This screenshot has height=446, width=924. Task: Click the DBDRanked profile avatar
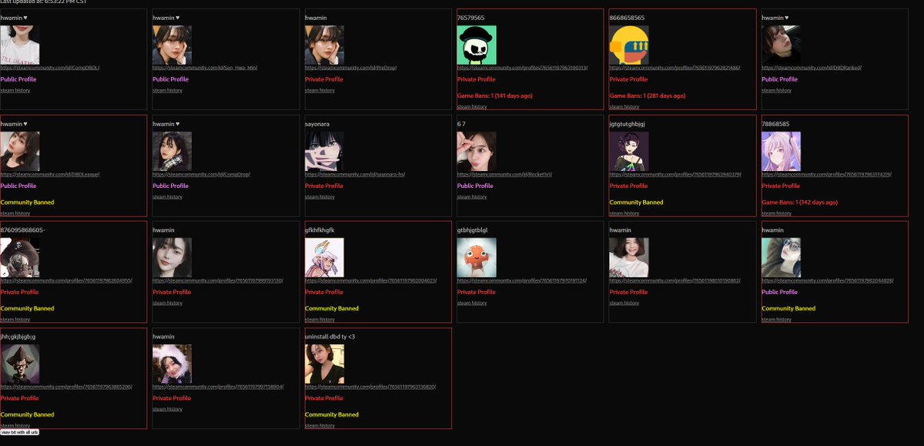(x=781, y=45)
